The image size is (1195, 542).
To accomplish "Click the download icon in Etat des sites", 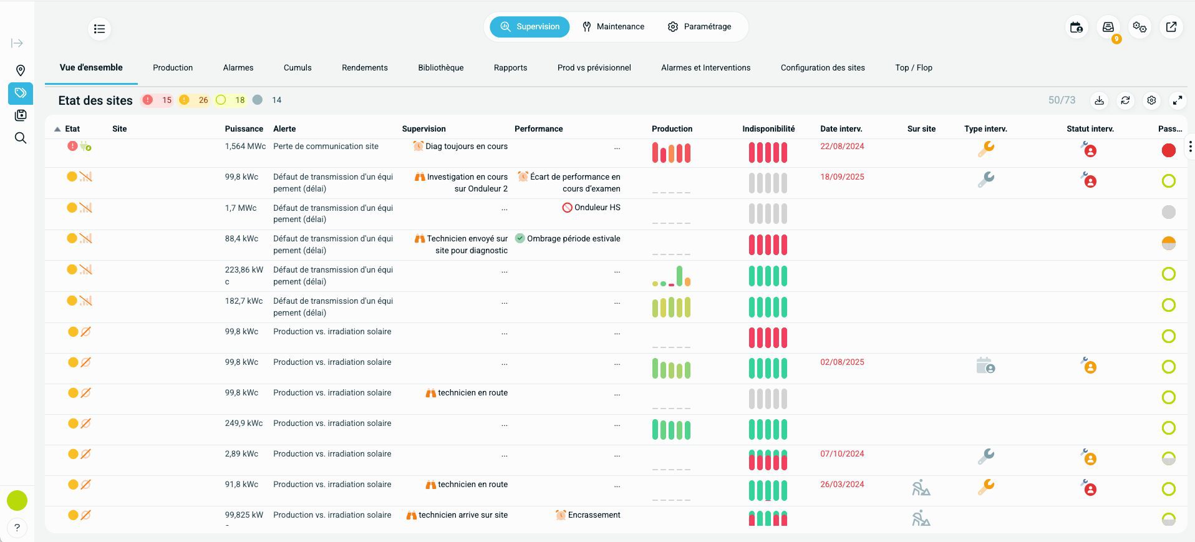I will coord(1099,100).
